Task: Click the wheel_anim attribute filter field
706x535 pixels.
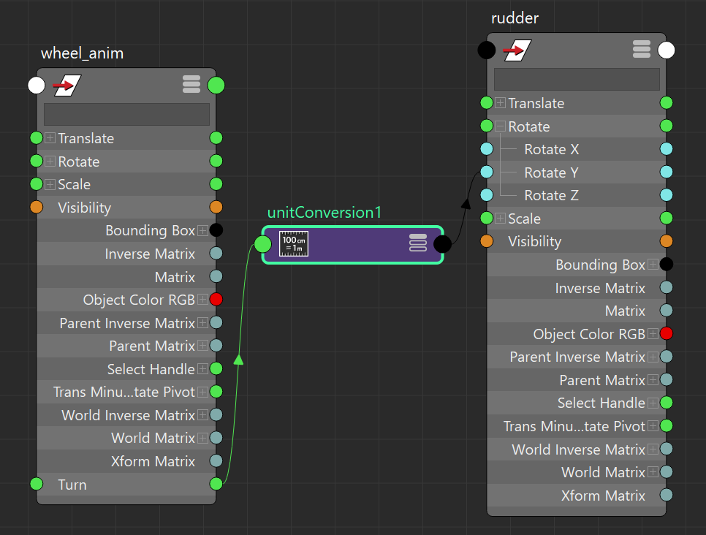Action: coord(126,114)
